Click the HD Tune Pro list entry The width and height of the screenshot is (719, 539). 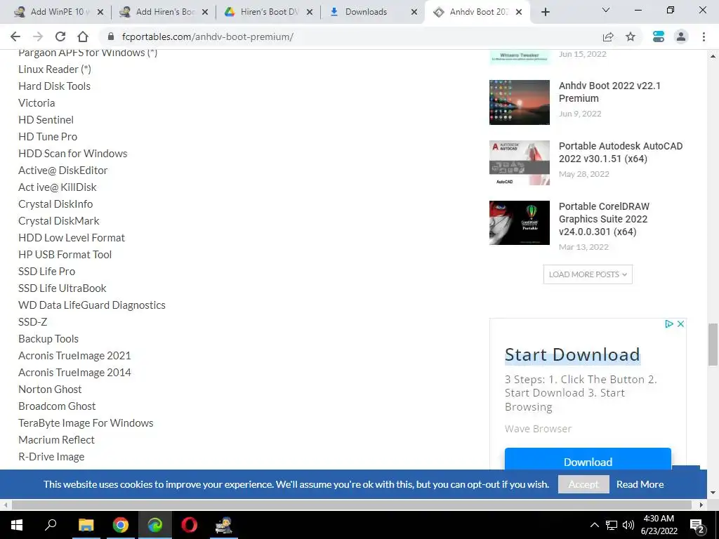[x=48, y=137]
